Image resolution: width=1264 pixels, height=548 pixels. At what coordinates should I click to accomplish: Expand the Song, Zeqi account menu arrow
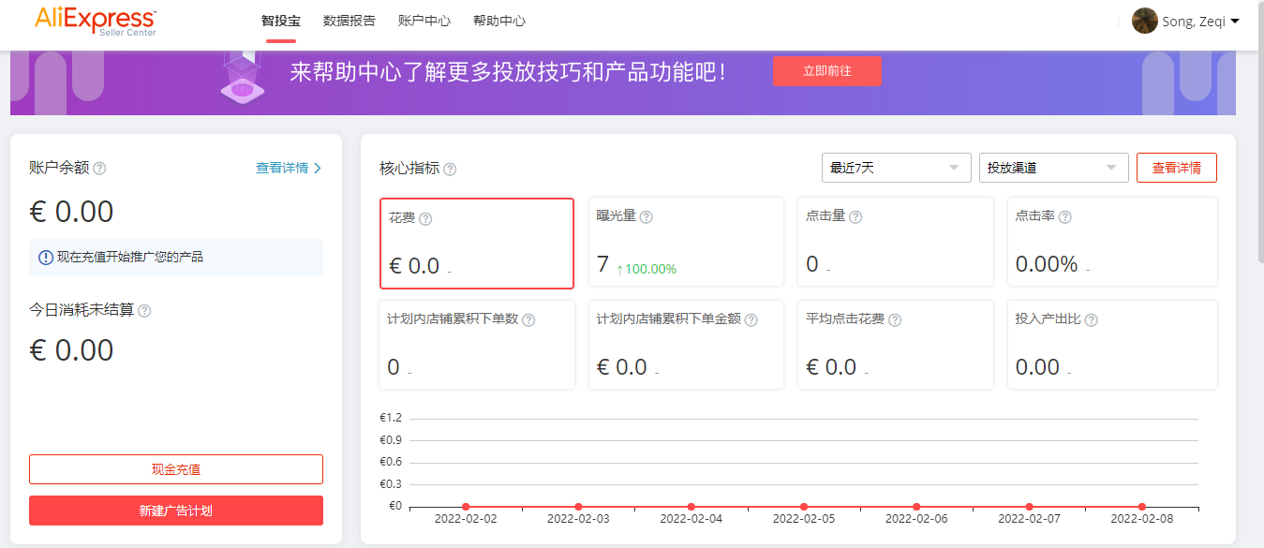(x=1235, y=22)
